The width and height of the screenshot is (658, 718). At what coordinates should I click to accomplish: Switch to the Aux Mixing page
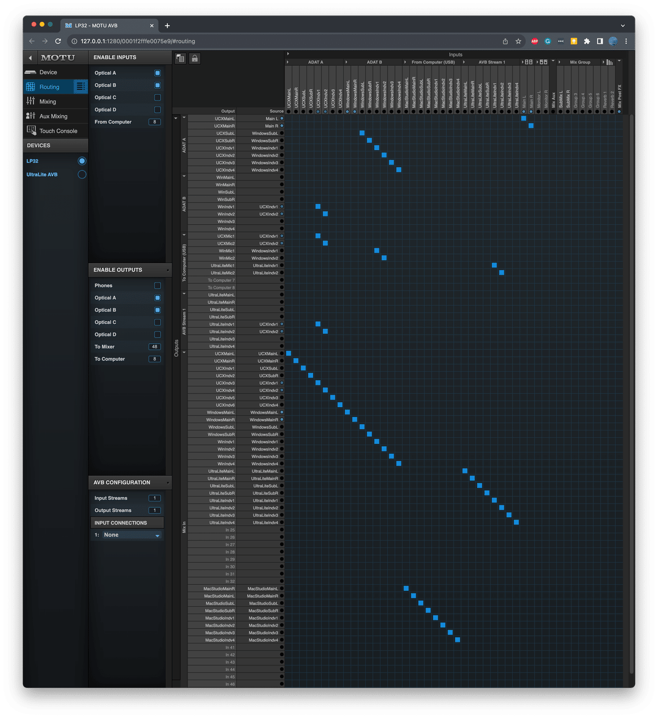55,116
